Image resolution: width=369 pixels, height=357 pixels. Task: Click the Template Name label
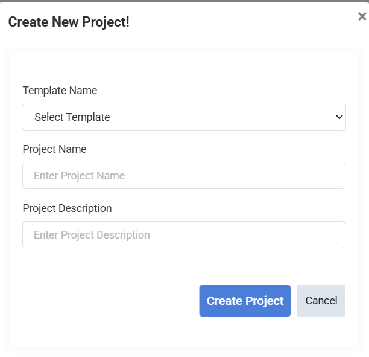[x=60, y=91]
